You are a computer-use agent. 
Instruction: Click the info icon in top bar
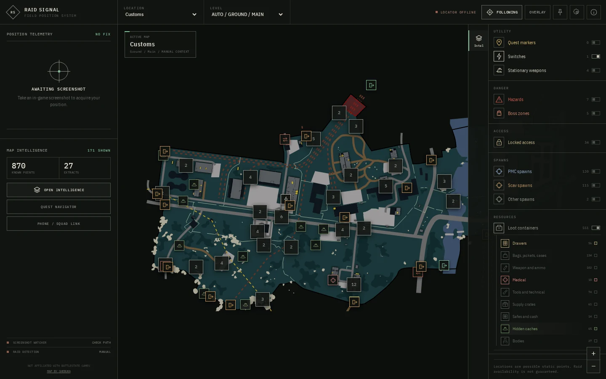point(594,12)
